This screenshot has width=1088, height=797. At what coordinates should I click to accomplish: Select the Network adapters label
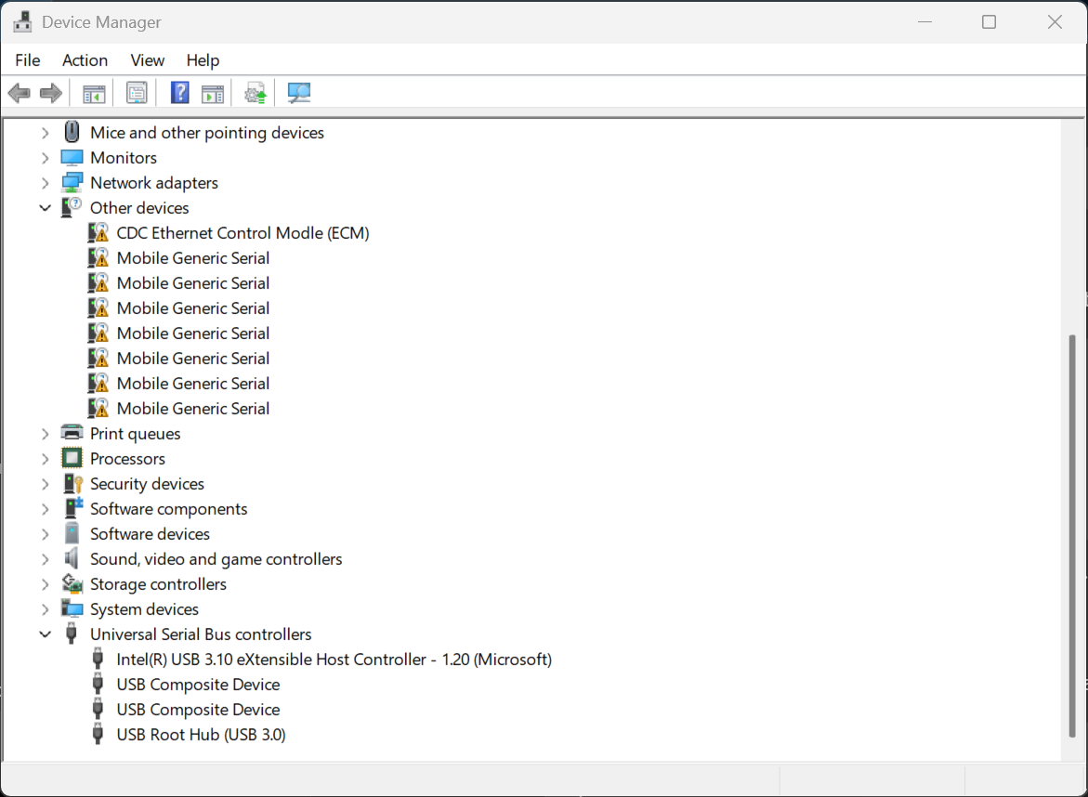click(154, 183)
